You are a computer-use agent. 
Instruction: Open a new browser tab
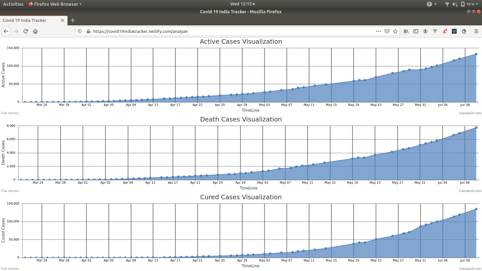coord(73,20)
